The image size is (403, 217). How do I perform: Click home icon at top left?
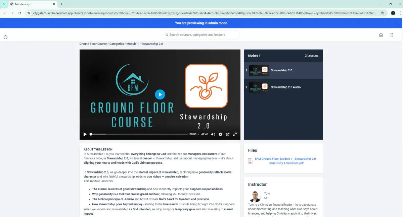click(5, 37)
